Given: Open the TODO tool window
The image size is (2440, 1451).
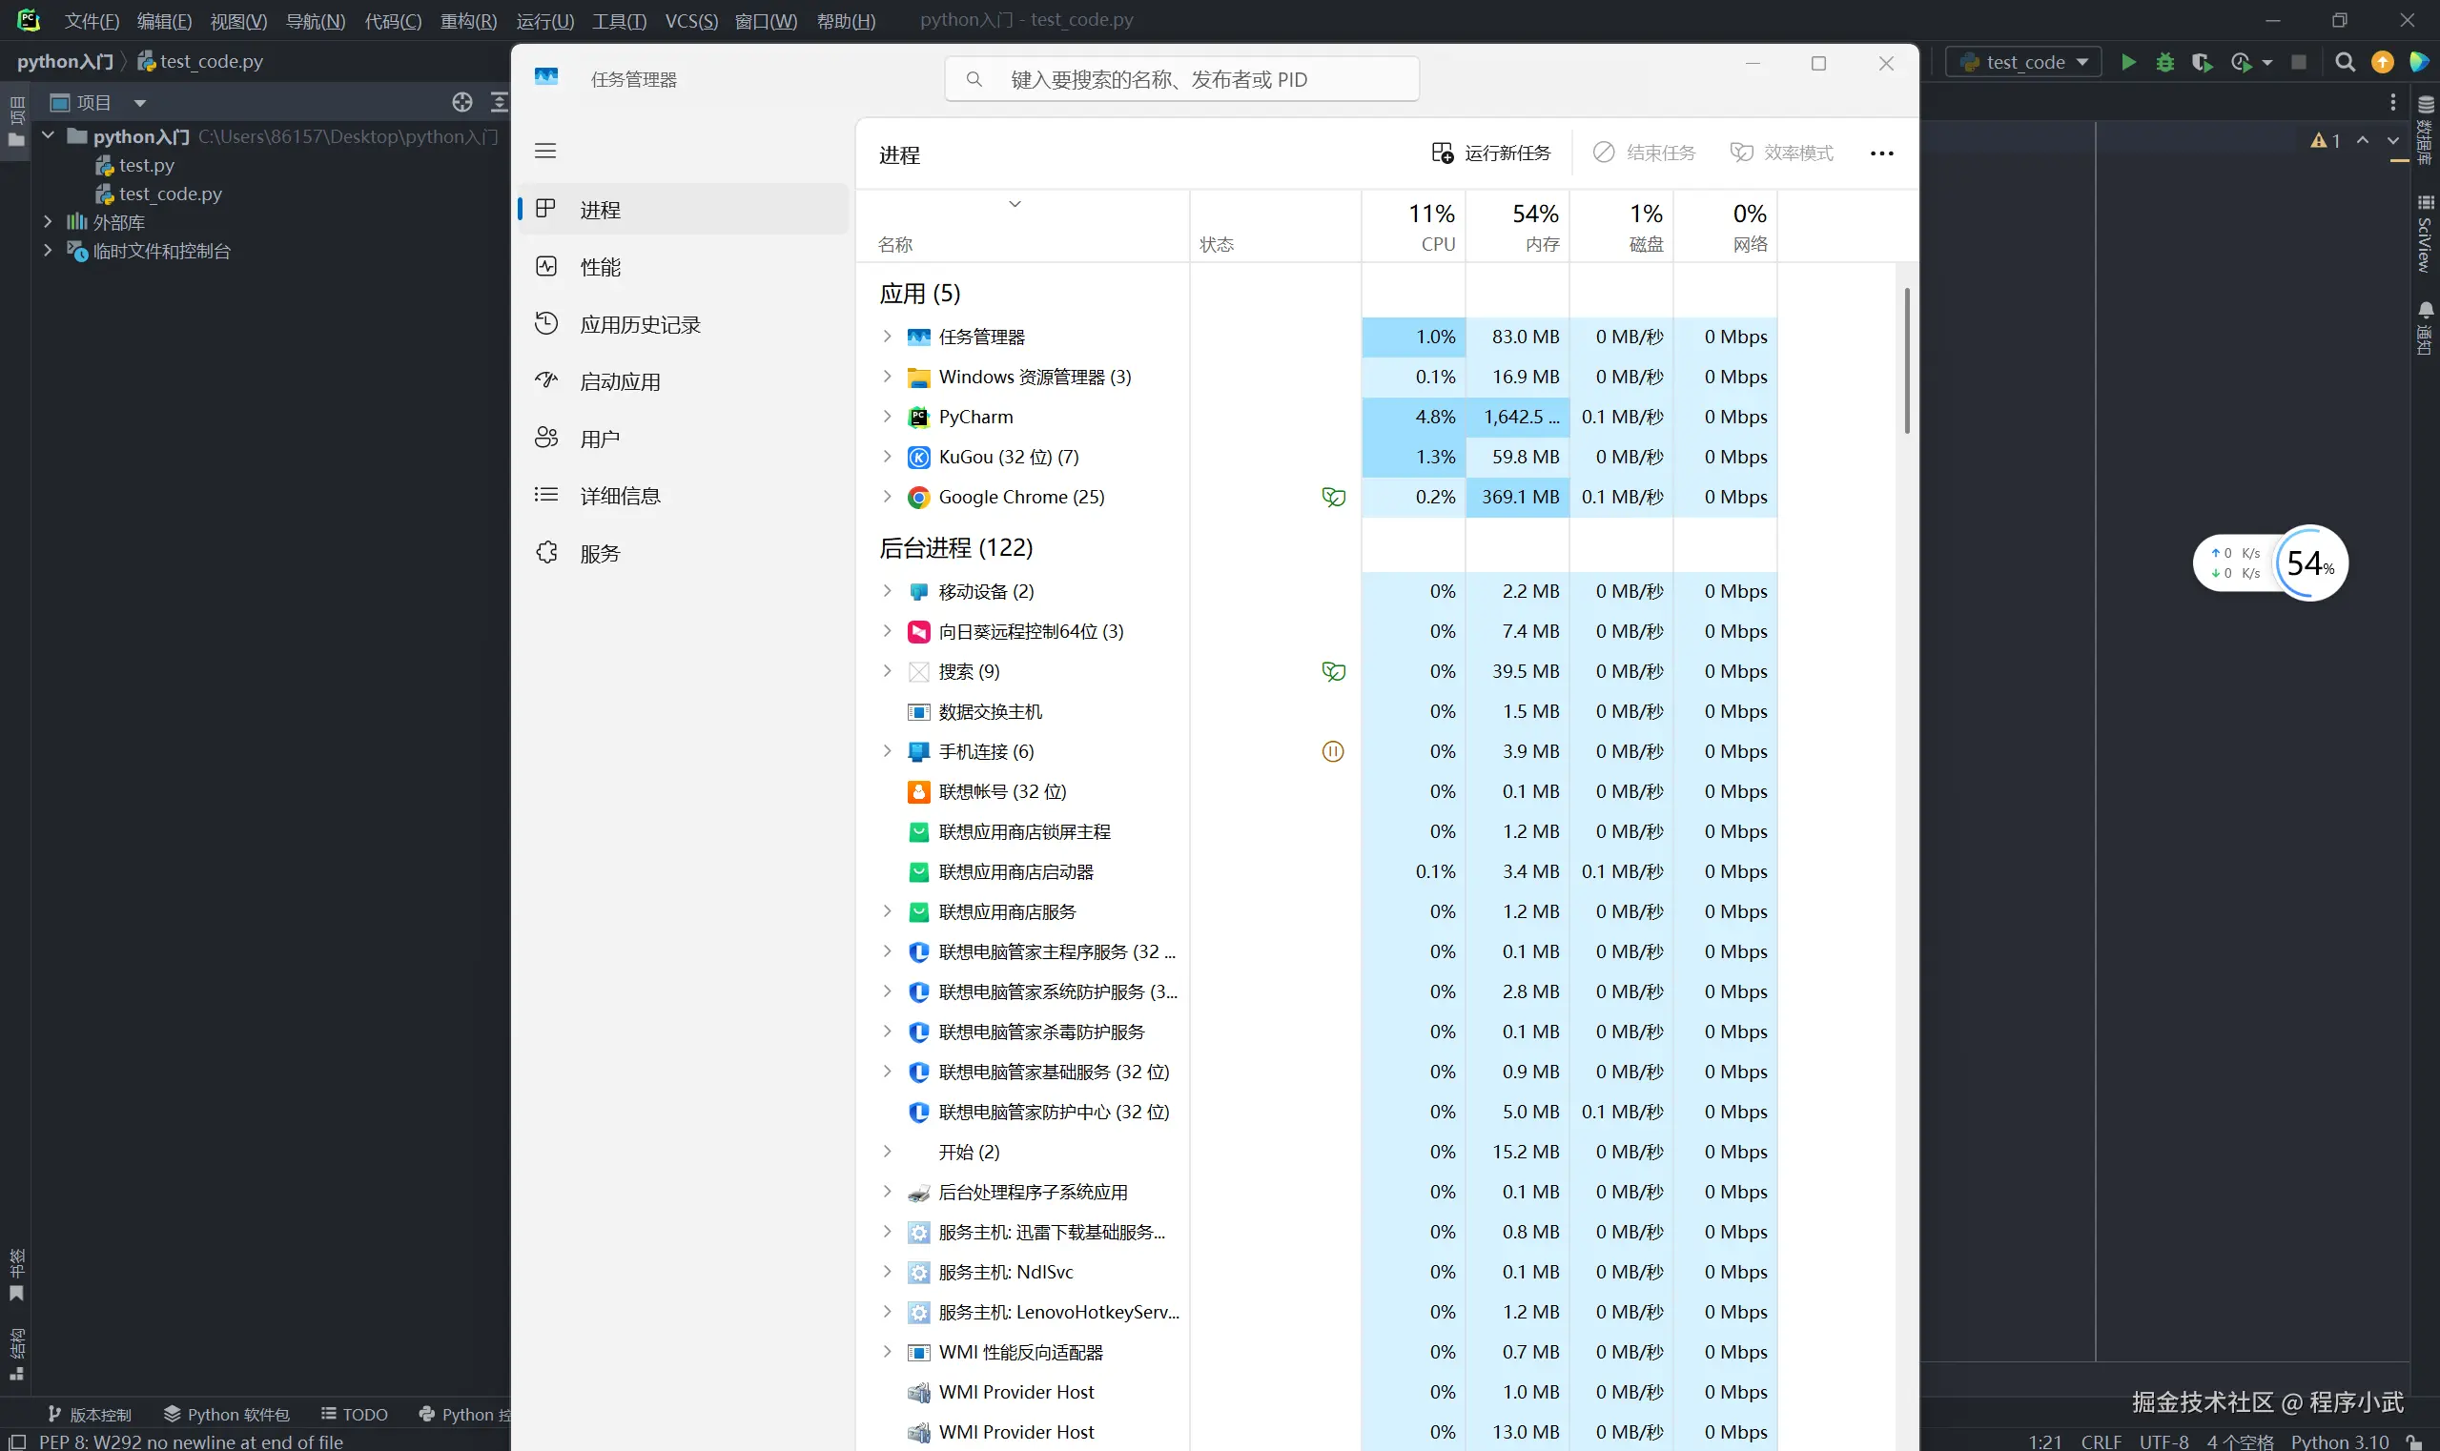Looking at the screenshot, I should click(355, 1415).
